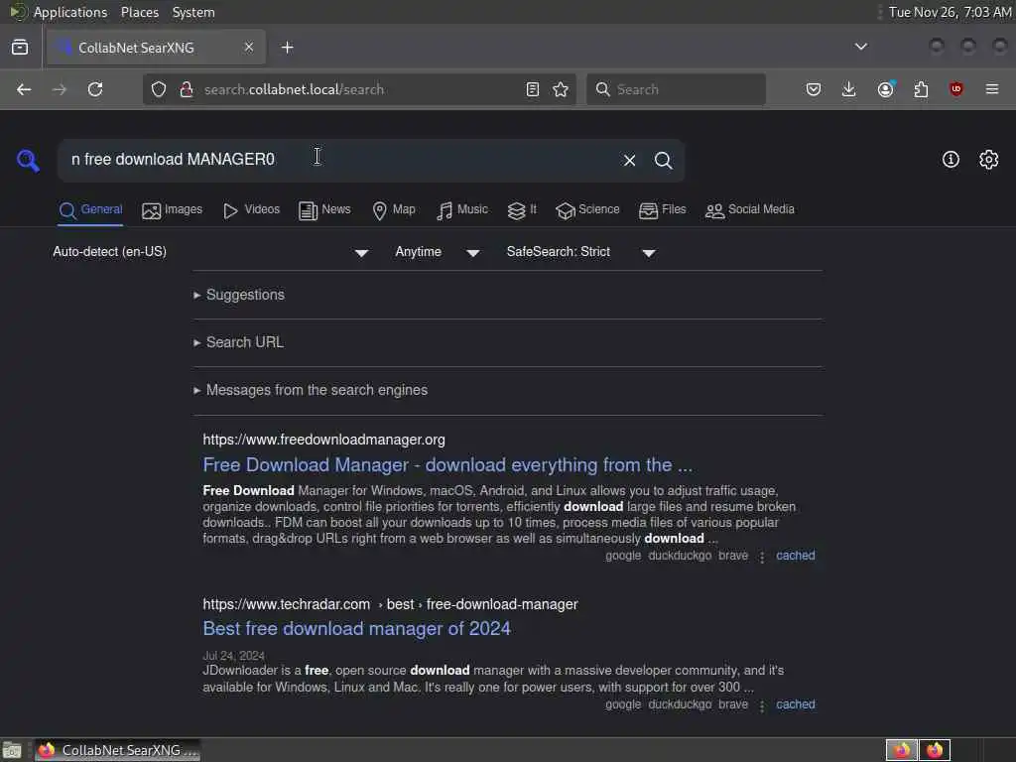
Task: List all tabs chevron button
Action: pos(861,47)
